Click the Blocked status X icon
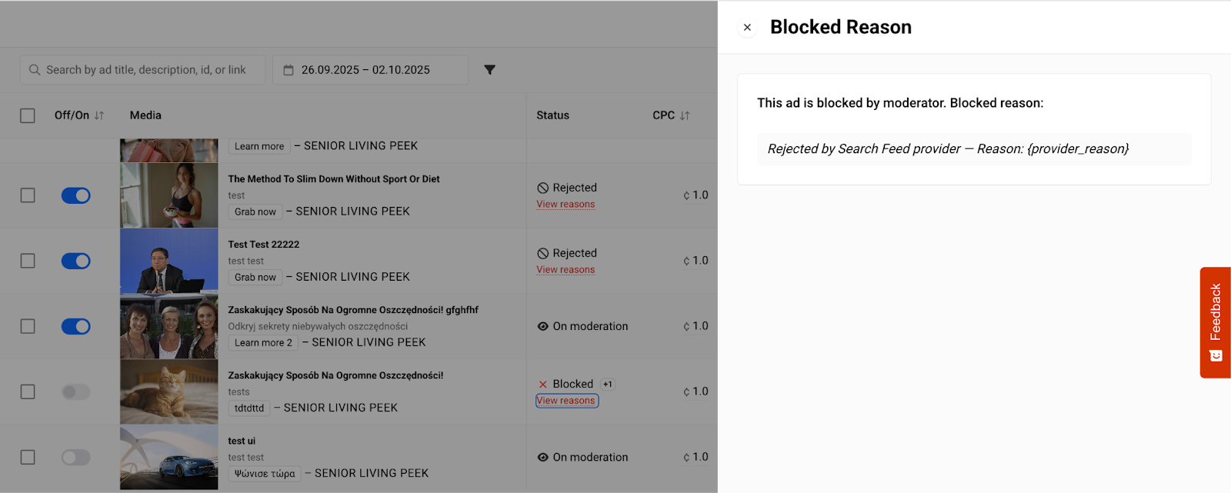Viewport: 1231px width, 493px height. (x=543, y=385)
